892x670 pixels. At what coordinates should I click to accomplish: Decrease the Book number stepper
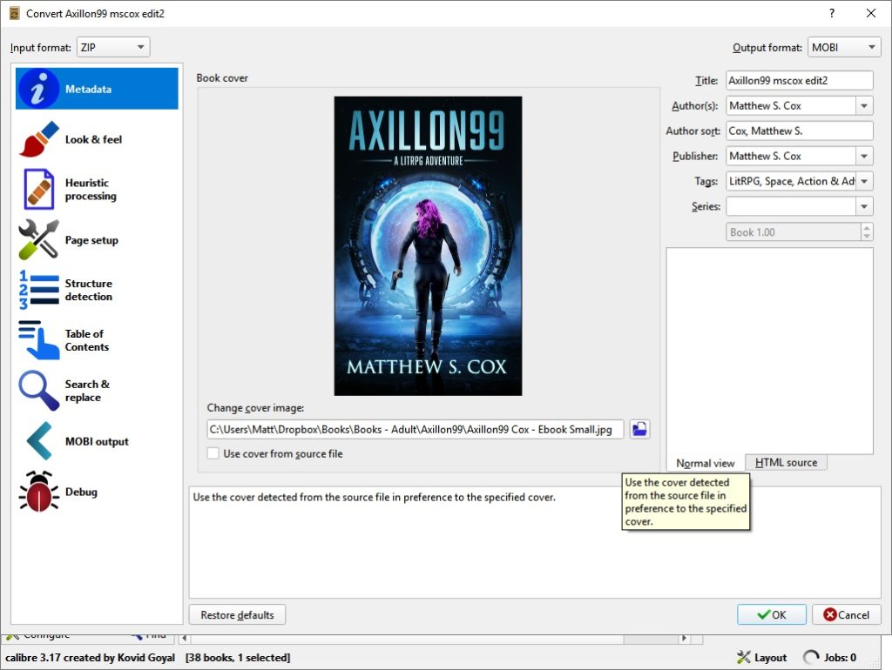[x=867, y=237]
